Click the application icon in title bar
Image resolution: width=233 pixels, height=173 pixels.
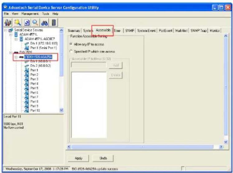click(x=6, y=7)
